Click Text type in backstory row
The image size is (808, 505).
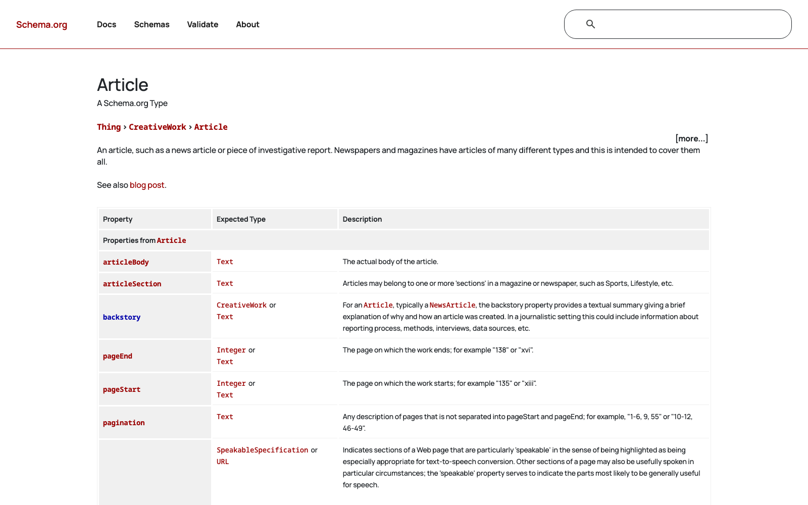pos(225,317)
